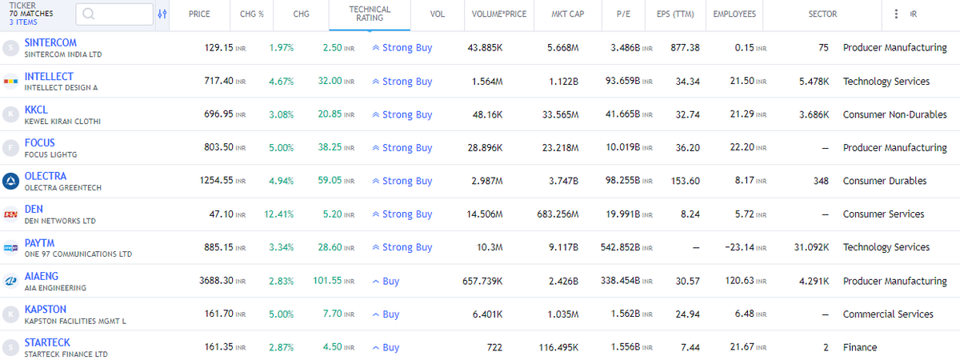Click Commercial Services sector in KAPSTON row
This screenshot has height=360, width=960.
[x=888, y=314]
